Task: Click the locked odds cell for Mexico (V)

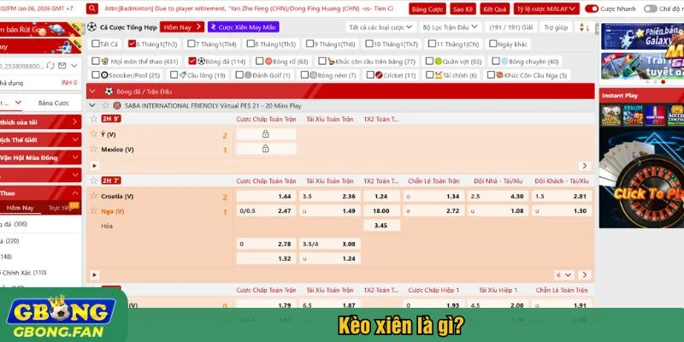Action: [x=266, y=149]
